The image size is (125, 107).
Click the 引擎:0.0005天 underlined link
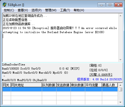click(x=101, y=75)
